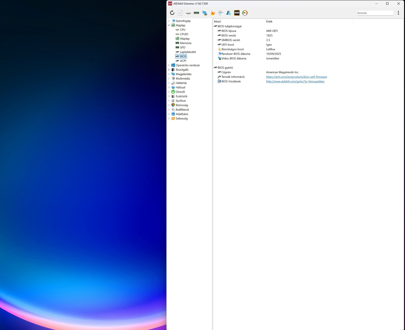The width and height of the screenshot is (405, 330).
Task: Expand the Háttértár tree node
Action: (169, 83)
